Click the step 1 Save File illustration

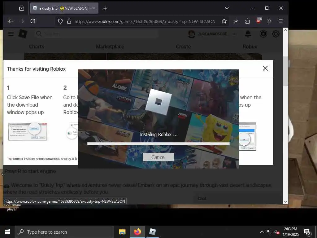(x=28, y=131)
